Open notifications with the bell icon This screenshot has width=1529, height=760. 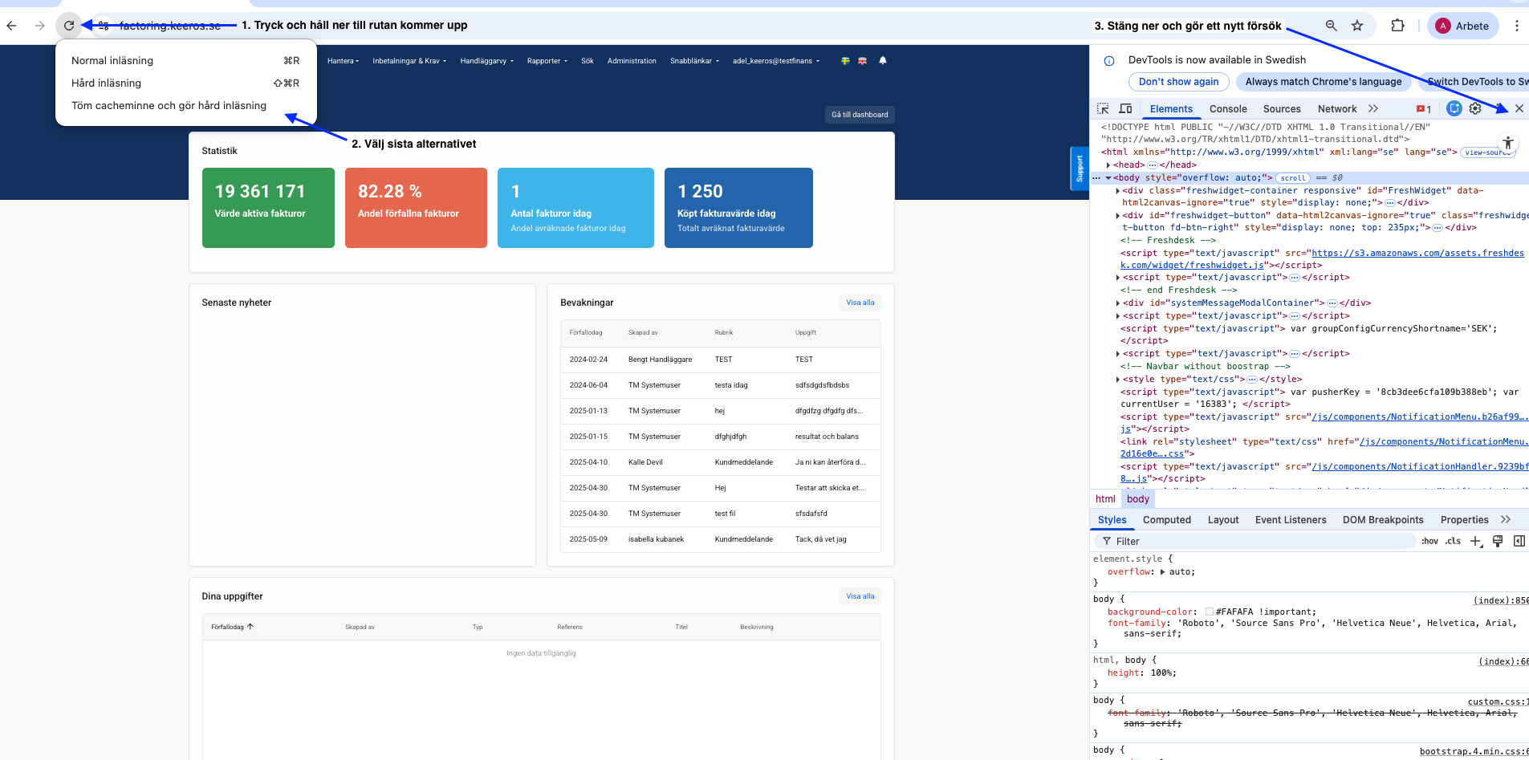pos(883,60)
